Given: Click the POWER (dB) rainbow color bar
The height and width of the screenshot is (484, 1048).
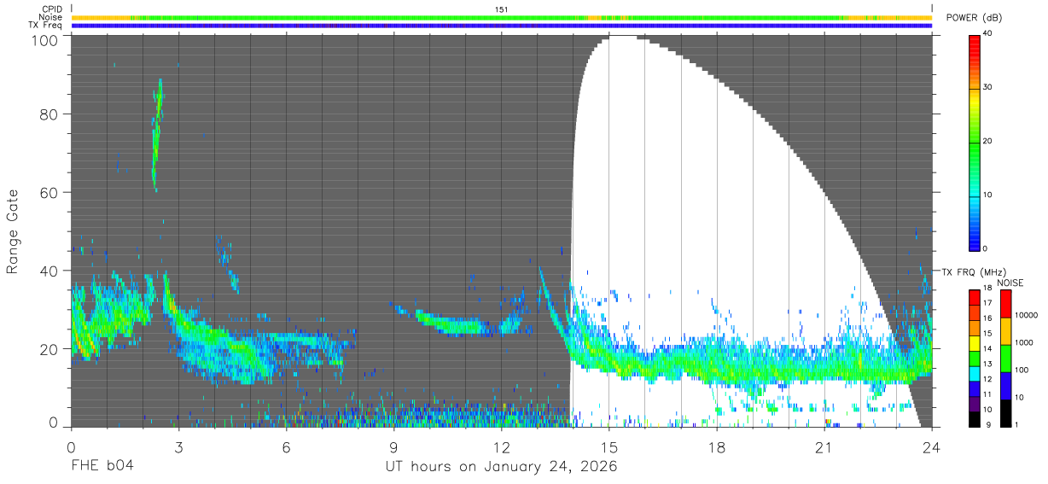Looking at the screenshot, I should pos(975,142).
